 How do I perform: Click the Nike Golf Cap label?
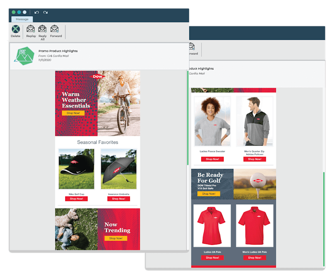76,194
